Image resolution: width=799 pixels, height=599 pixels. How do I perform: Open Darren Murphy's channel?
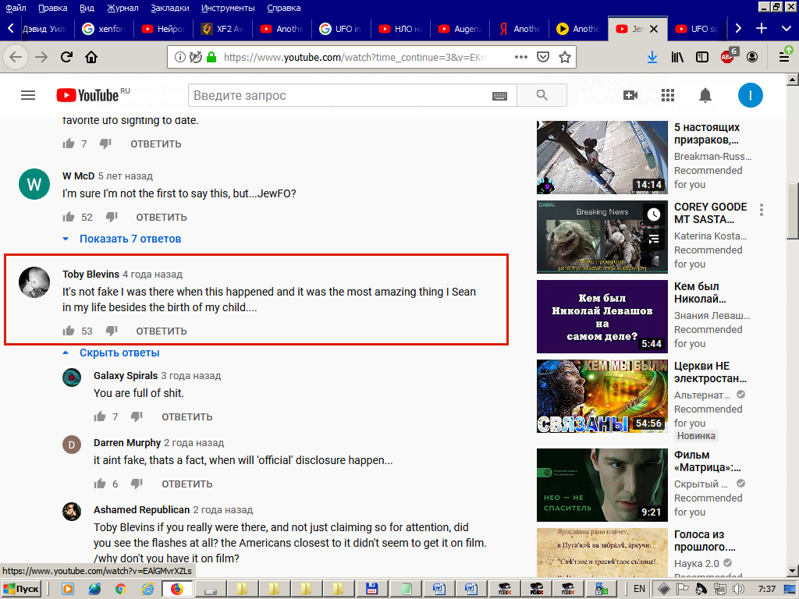[127, 443]
